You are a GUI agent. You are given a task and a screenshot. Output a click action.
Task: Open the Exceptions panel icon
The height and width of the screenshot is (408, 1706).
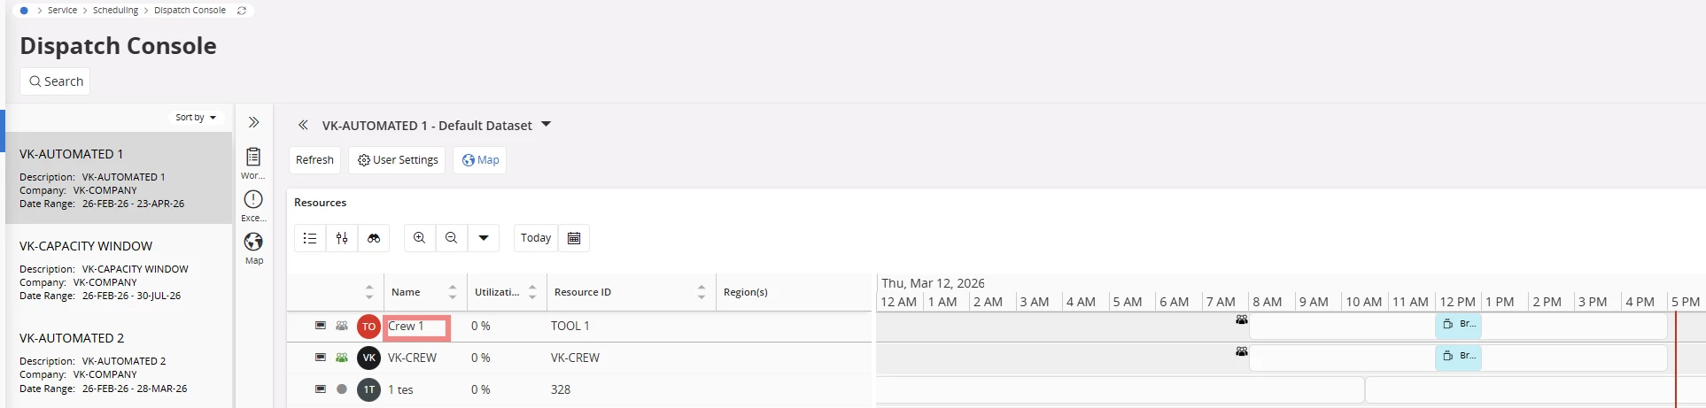click(253, 200)
